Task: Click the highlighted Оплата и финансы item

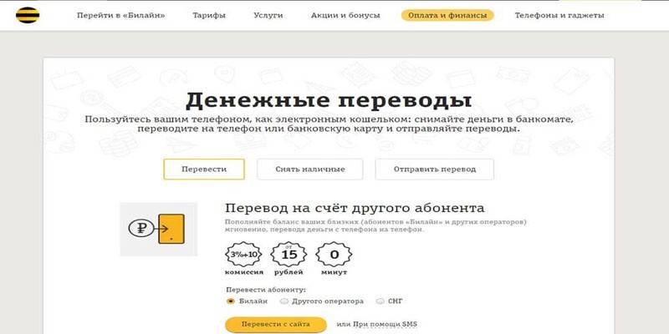Action: coord(447,16)
